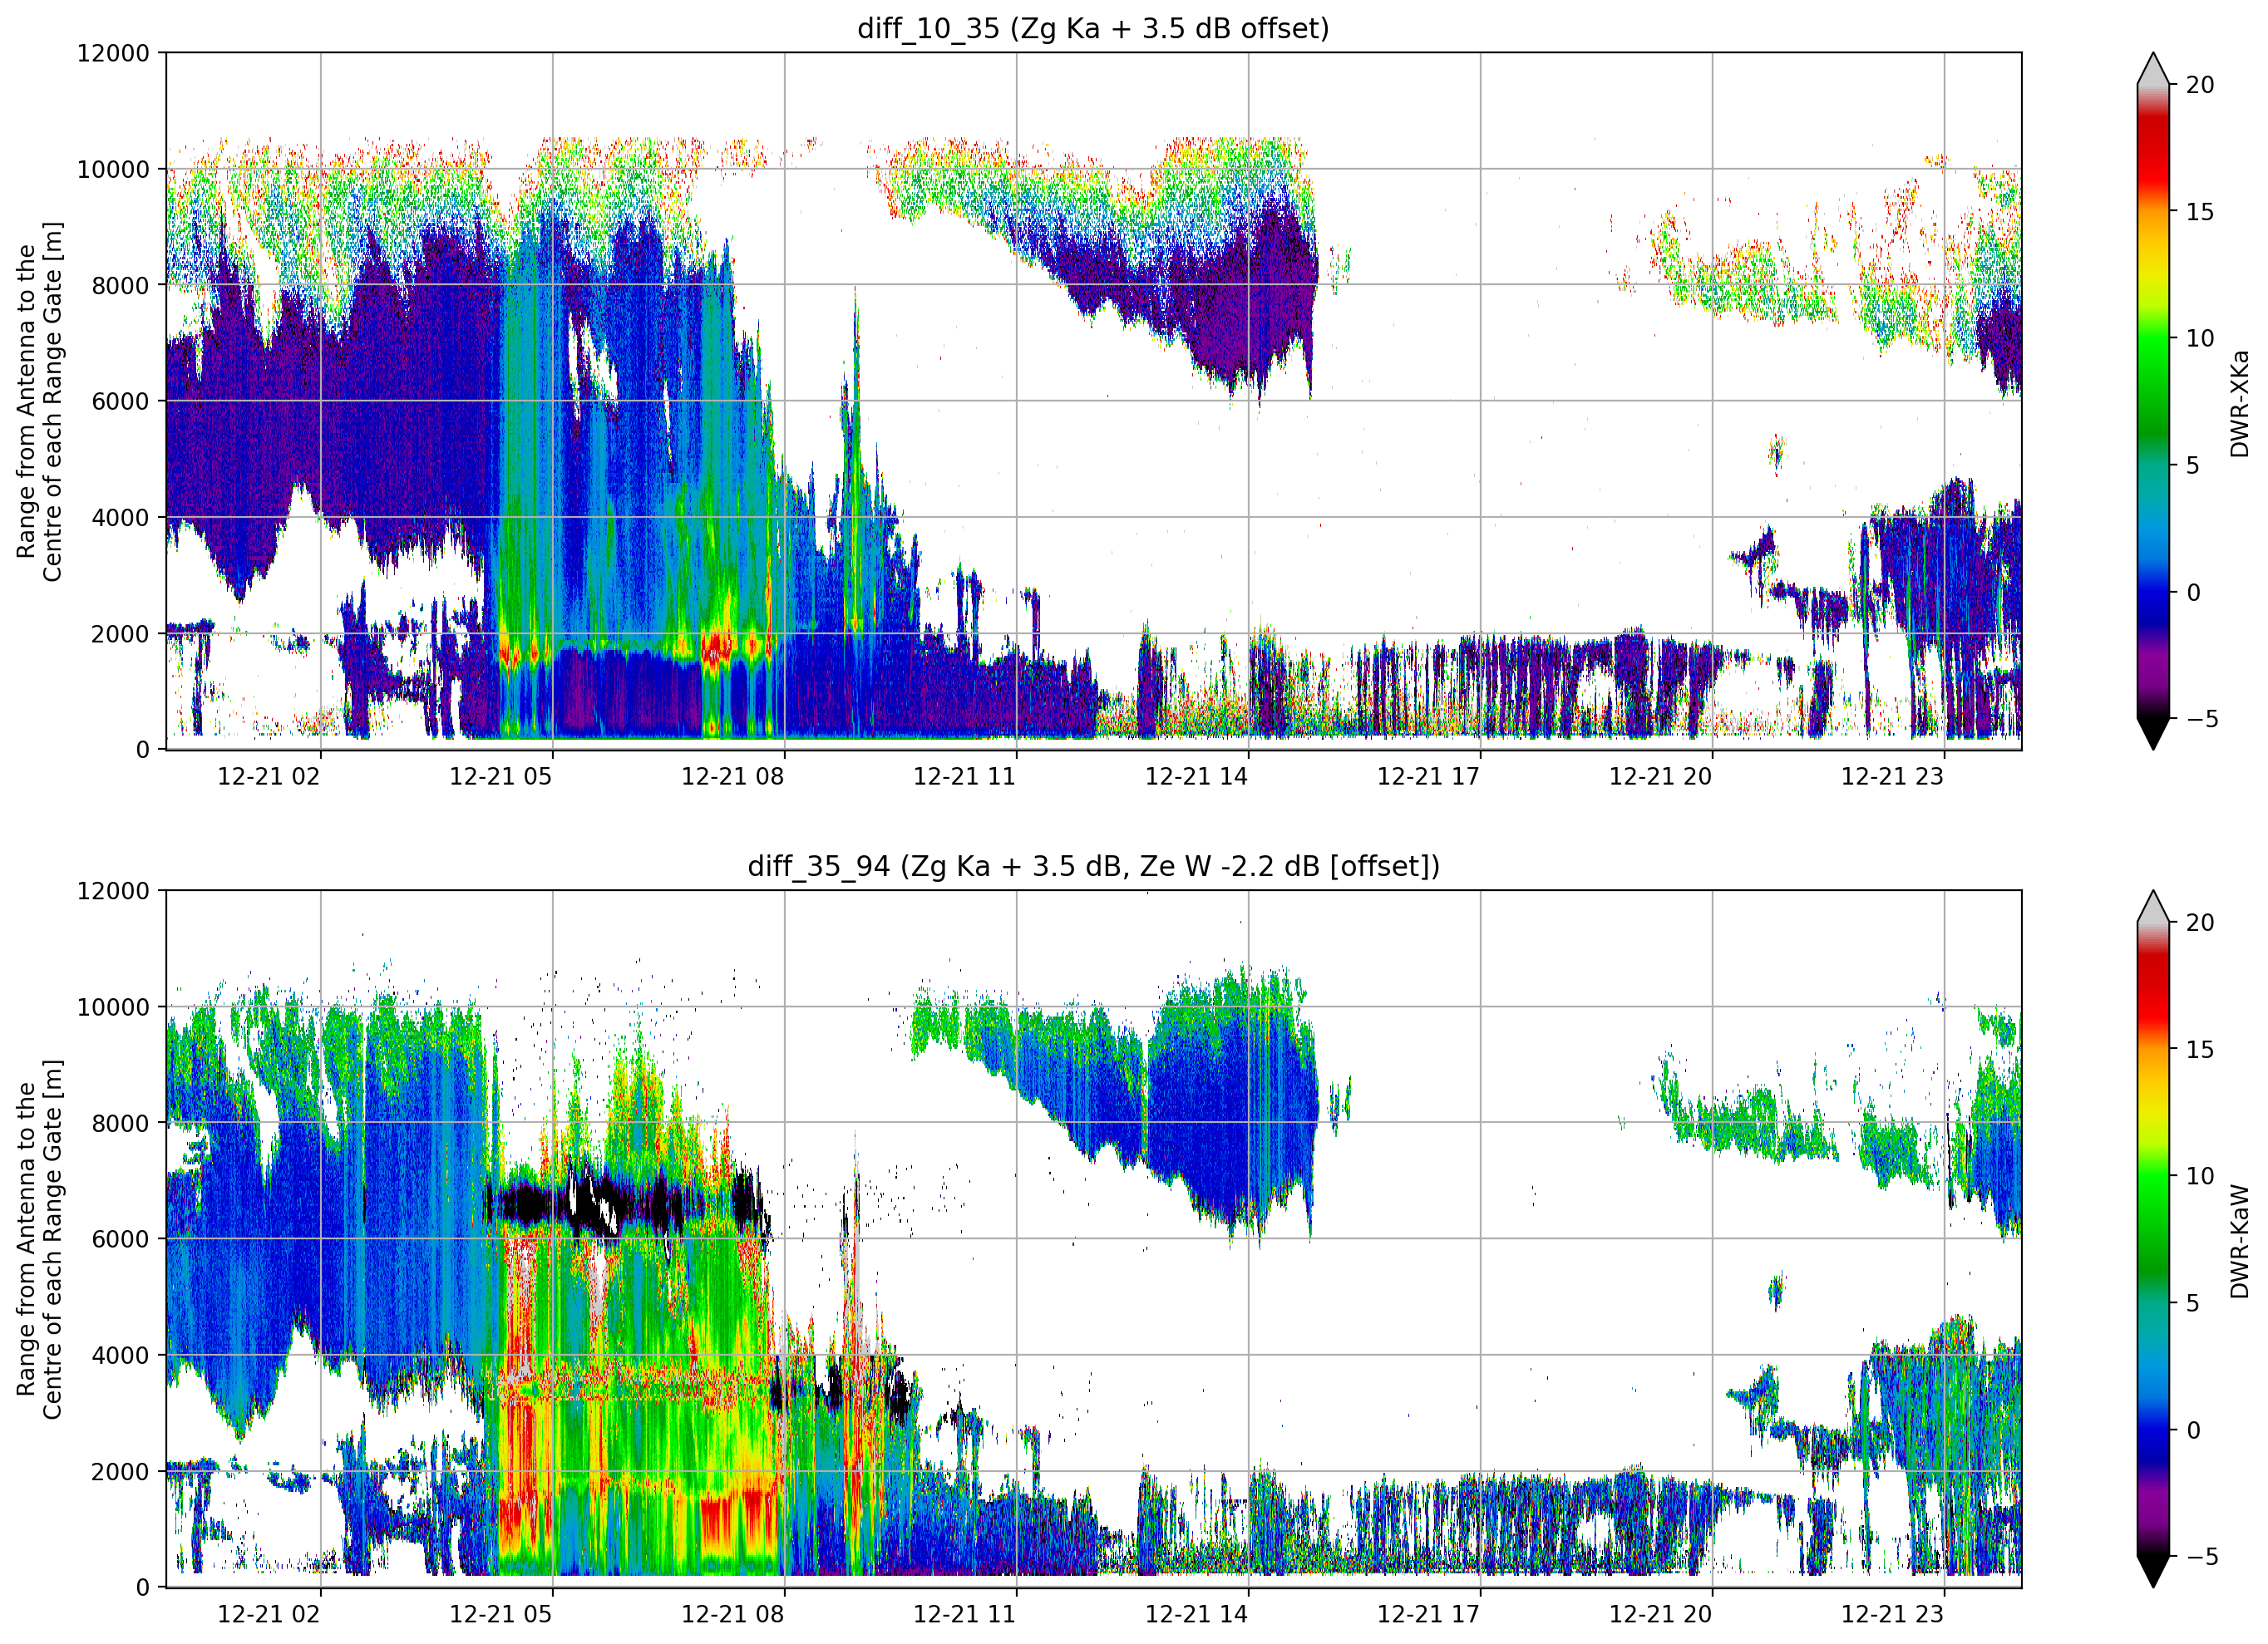Click the top plot x tick 12-21 23

(x=1893, y=777)
